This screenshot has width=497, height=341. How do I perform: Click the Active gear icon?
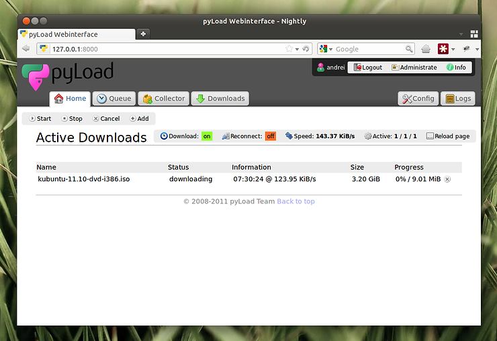[367, 136]
